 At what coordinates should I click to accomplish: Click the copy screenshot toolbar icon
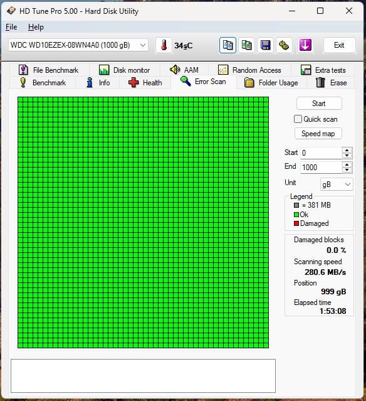tap(246, 45)
